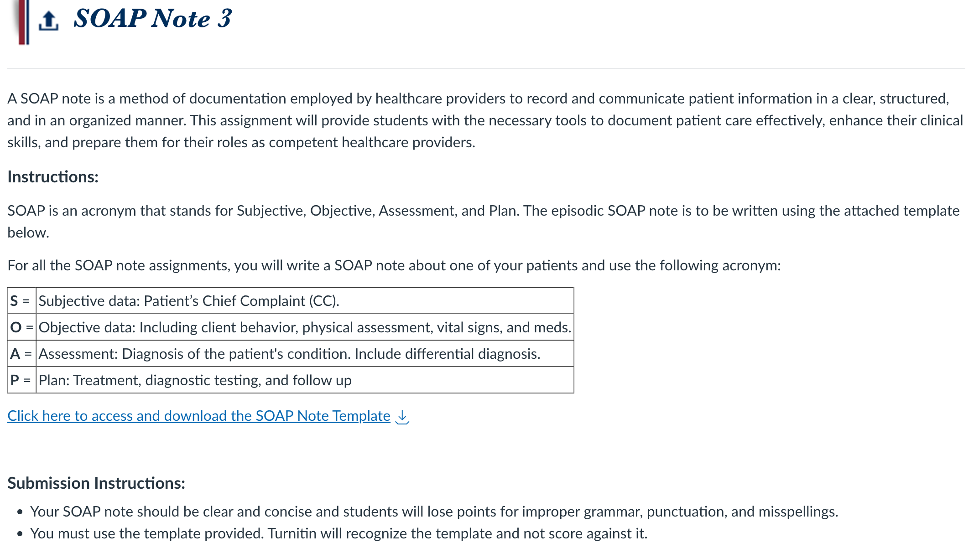This screenshot has width=979, height=548.
Task: Click the bullet about Turnitin and template
Action: (338, 533)
